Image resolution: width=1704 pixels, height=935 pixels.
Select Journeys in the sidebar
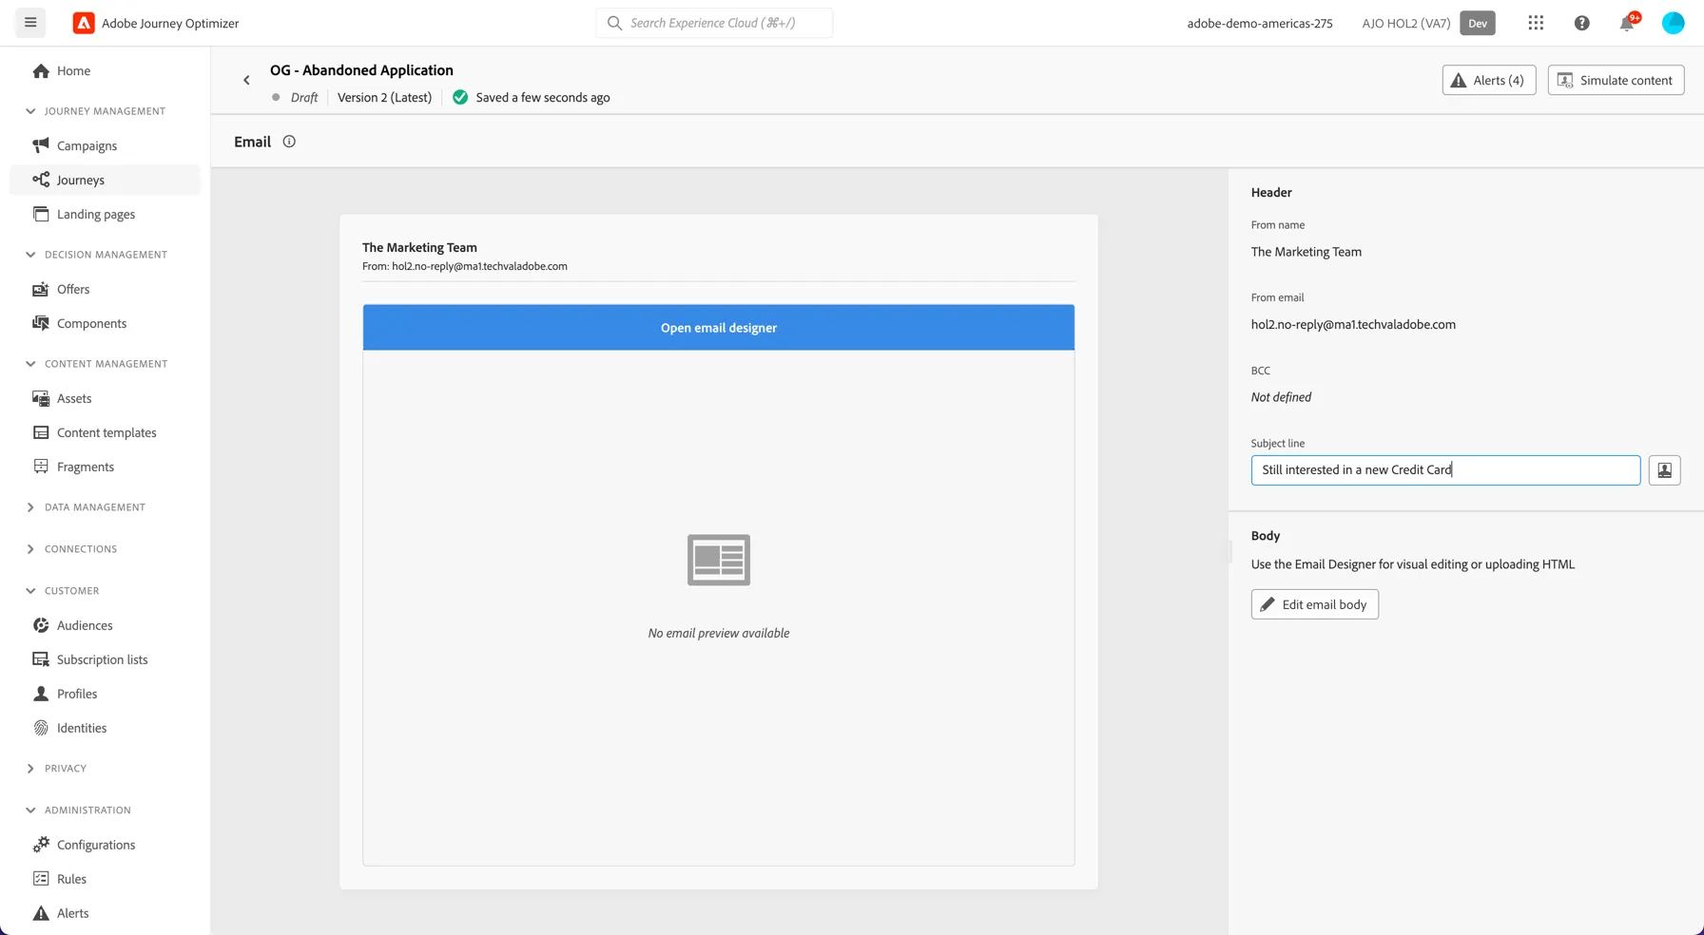pos(105,180)
